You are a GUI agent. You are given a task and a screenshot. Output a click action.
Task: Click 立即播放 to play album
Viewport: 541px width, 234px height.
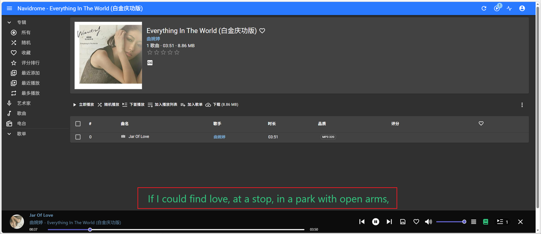pos(83,104)
